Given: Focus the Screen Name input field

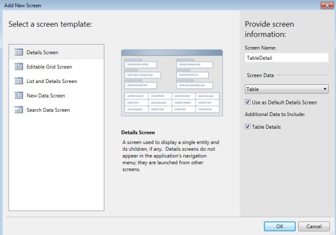Looking at the screenshot, I should pyautogui.click(x=287, y=58).
